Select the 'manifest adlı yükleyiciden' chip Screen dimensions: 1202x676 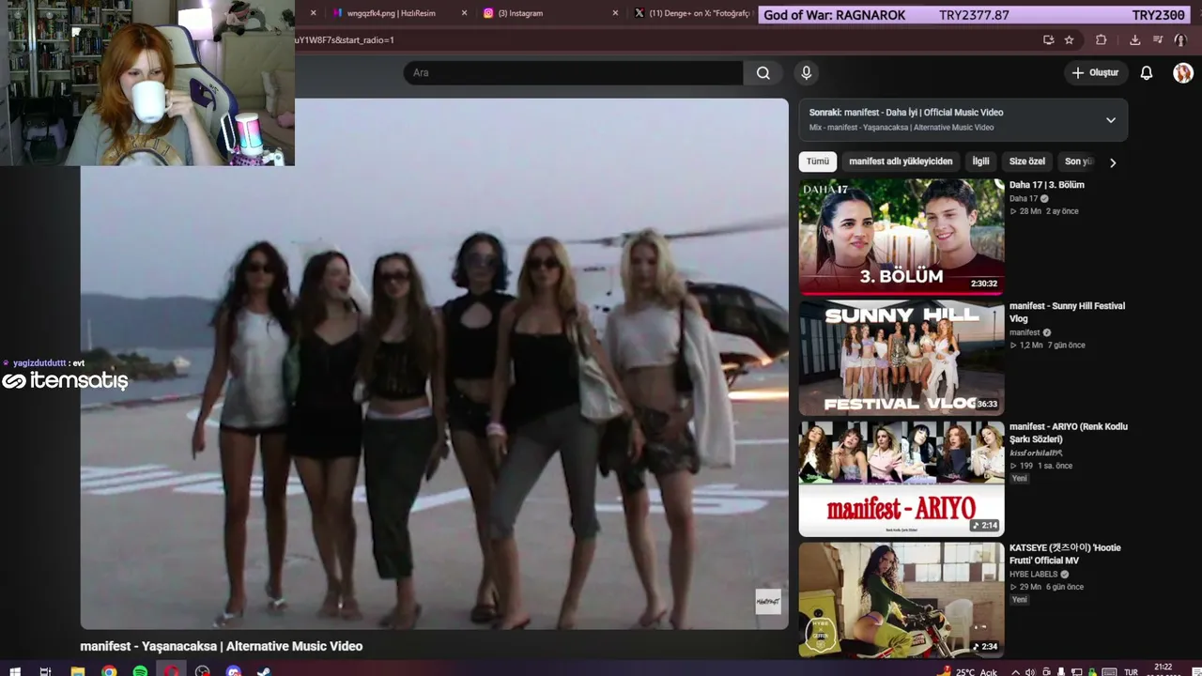(901, 161)
